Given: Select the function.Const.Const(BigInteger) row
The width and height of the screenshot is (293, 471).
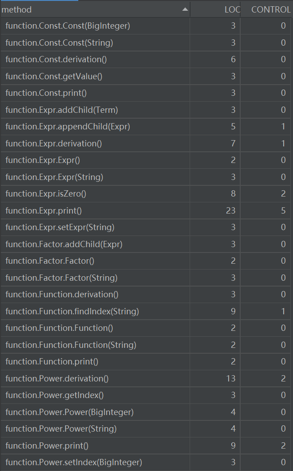Looking at the screenshot, I should pos(68,26).
